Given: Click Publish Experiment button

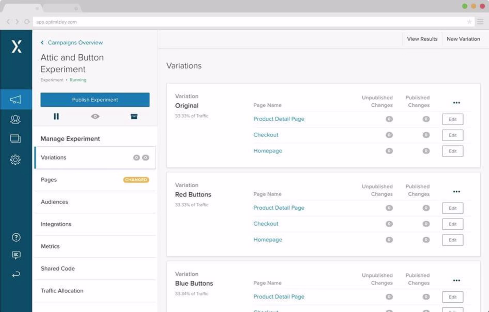Looking at the screenshot, I should point(95,100).
